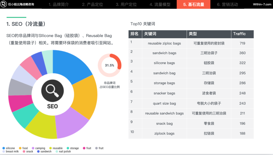
Task: Click the teal storage legend dot
Action: pos(68,148)
